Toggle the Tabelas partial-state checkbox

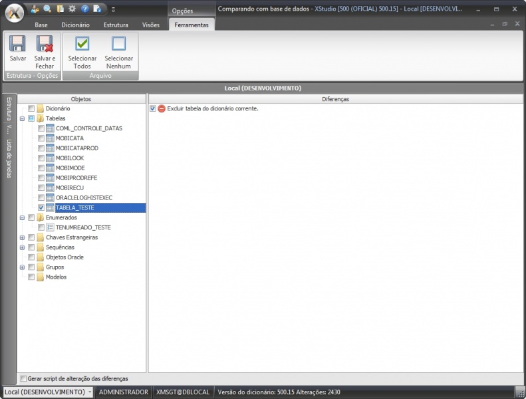[x=31, y=118]
